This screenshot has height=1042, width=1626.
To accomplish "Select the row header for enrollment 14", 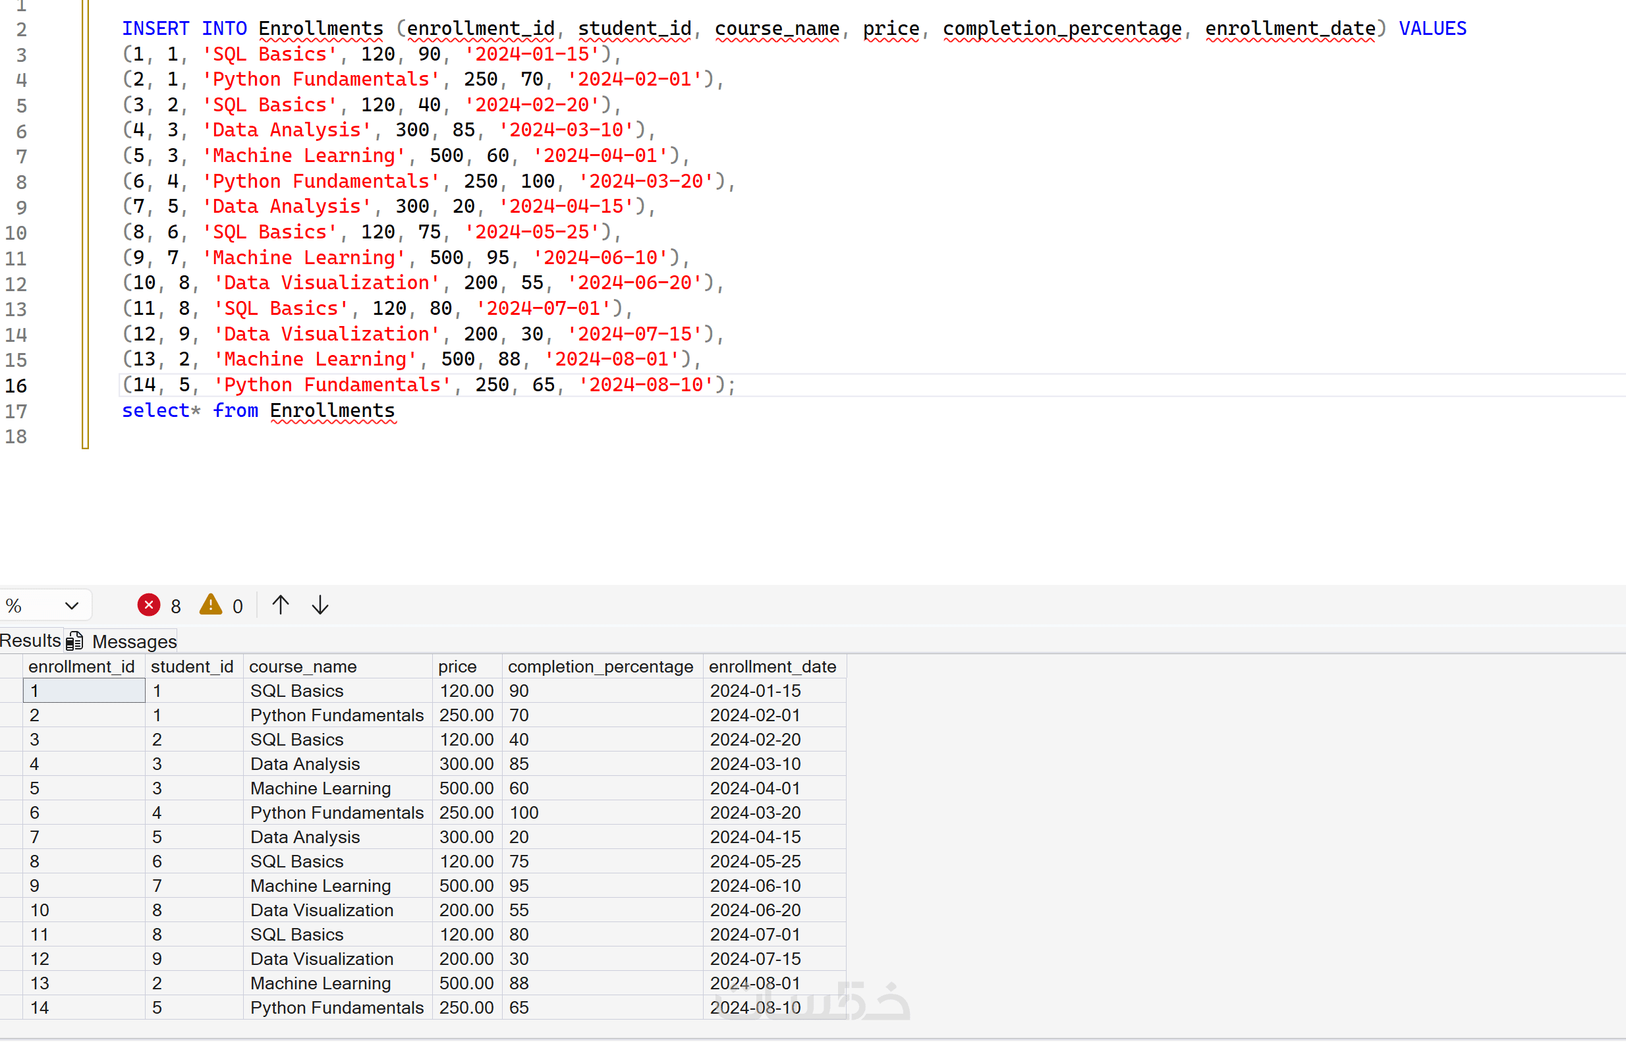I will [x=11, y=1008].
